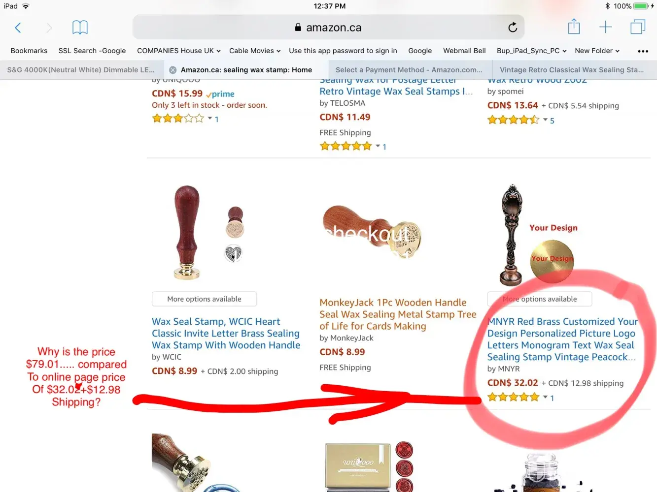Open the bookmarks book icon
The height and width of the screenshot is (492, 657).
[80, 28]
